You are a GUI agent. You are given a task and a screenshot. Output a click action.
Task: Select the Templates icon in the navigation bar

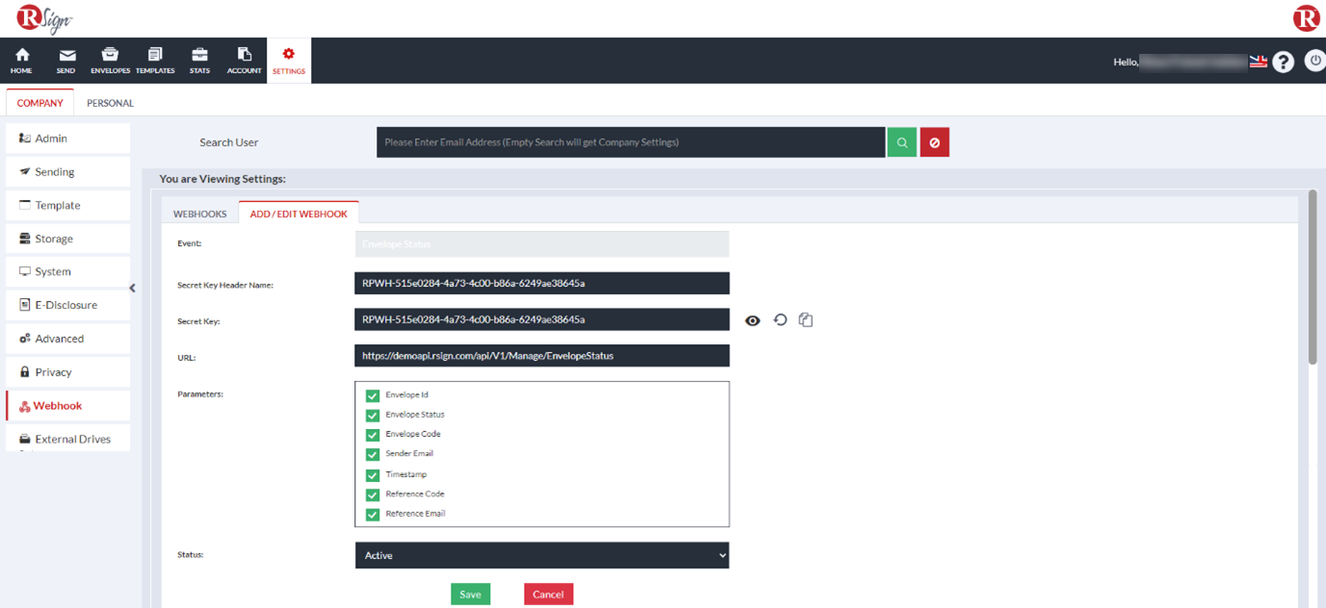pos(154,60)
